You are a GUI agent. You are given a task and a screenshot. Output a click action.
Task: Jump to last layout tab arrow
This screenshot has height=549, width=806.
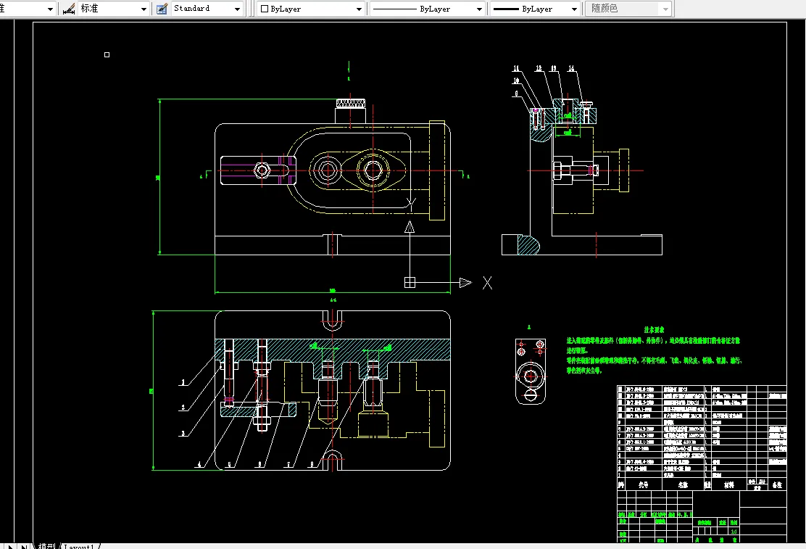(24, 546)
